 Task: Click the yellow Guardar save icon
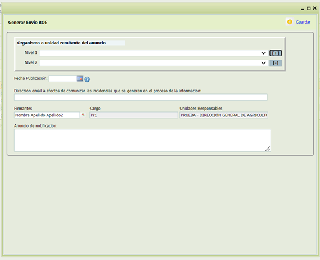(x=290, y=22)
